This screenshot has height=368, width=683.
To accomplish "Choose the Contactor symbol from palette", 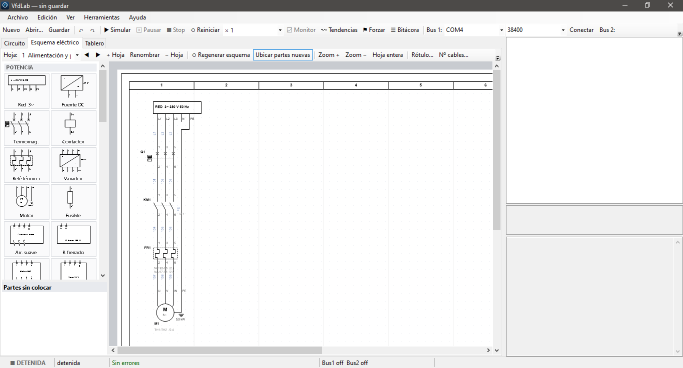I will pyautogui.click(x=73, y=128).
